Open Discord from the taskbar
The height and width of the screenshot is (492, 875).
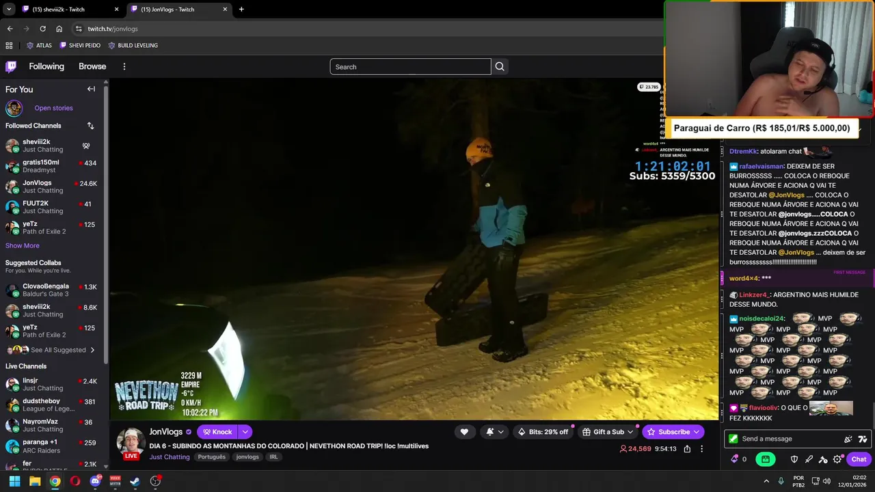pos(96,481)
